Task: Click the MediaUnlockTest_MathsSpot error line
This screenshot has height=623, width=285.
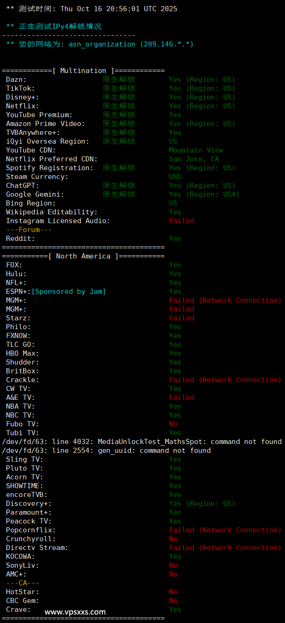Action: point(142,442)
